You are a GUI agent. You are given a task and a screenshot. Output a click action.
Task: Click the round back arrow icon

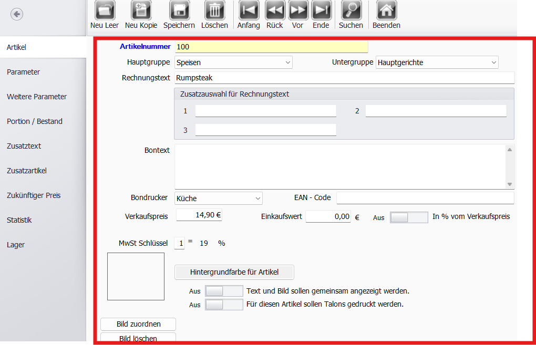[x=17, y=14]
